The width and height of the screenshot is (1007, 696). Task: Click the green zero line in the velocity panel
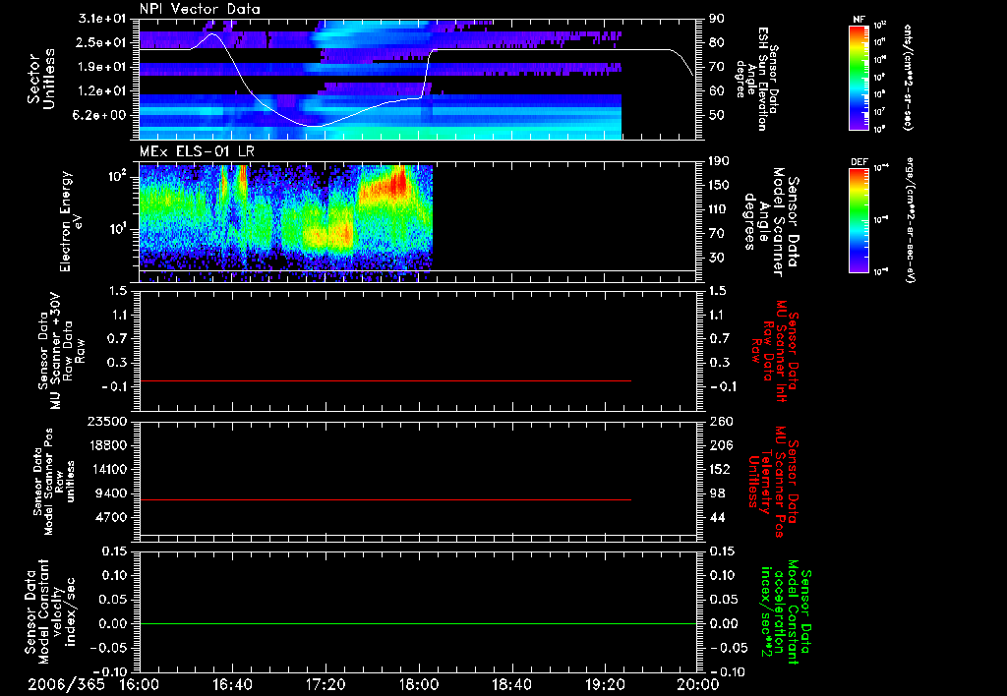[x=418, y=623]
